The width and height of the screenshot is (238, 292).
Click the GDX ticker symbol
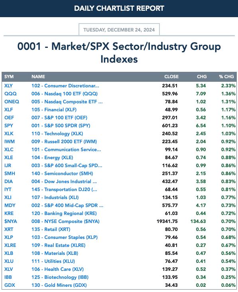[x=10, y=285]
